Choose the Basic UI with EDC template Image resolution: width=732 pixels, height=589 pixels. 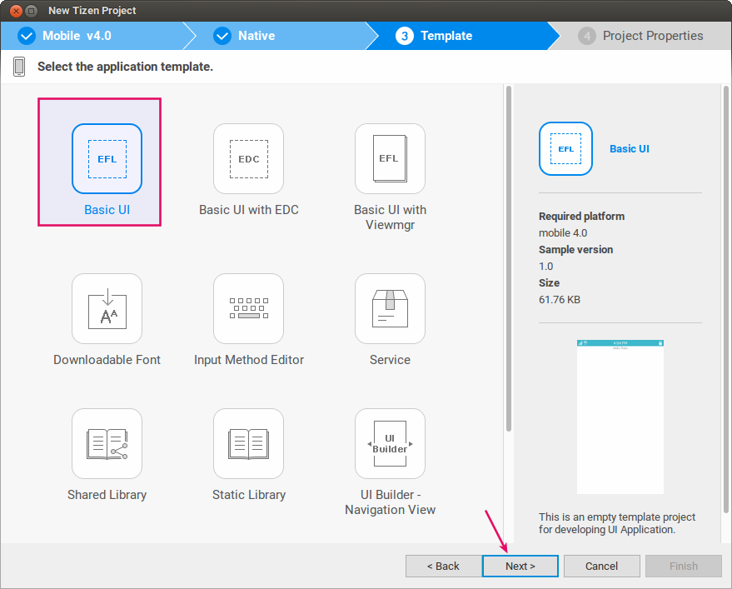(248, 158)
